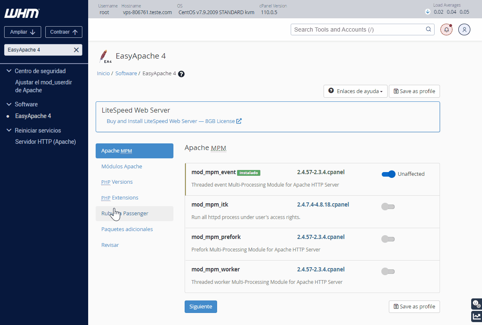
Task: Click the Ampliar button
Action: 22,32
